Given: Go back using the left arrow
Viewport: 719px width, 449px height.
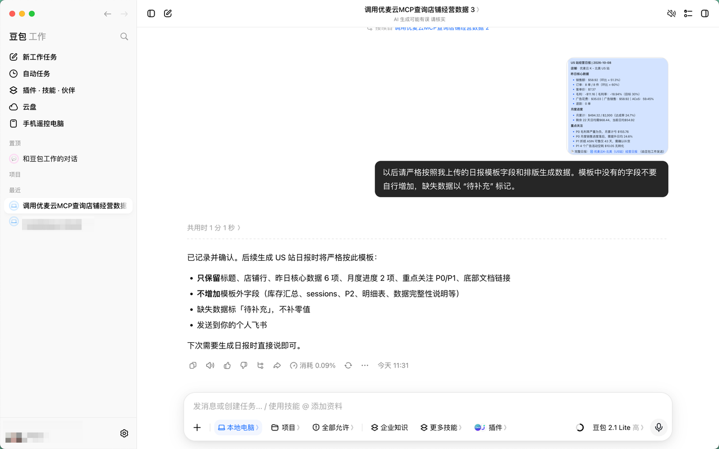Looking at the screenshot, I should pos(107,13).
